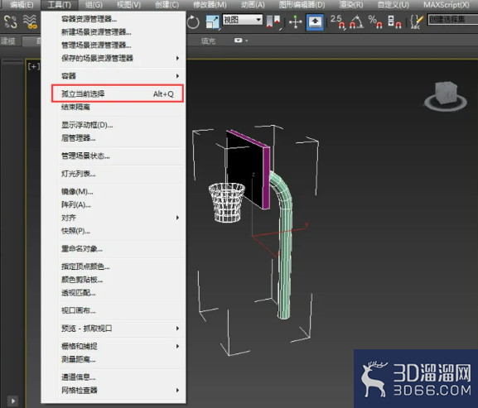The height and width of the screenshot is (408, 478).
Task: Choose 管理场景资源管理器... from the menu
Action: pos(113,45)
